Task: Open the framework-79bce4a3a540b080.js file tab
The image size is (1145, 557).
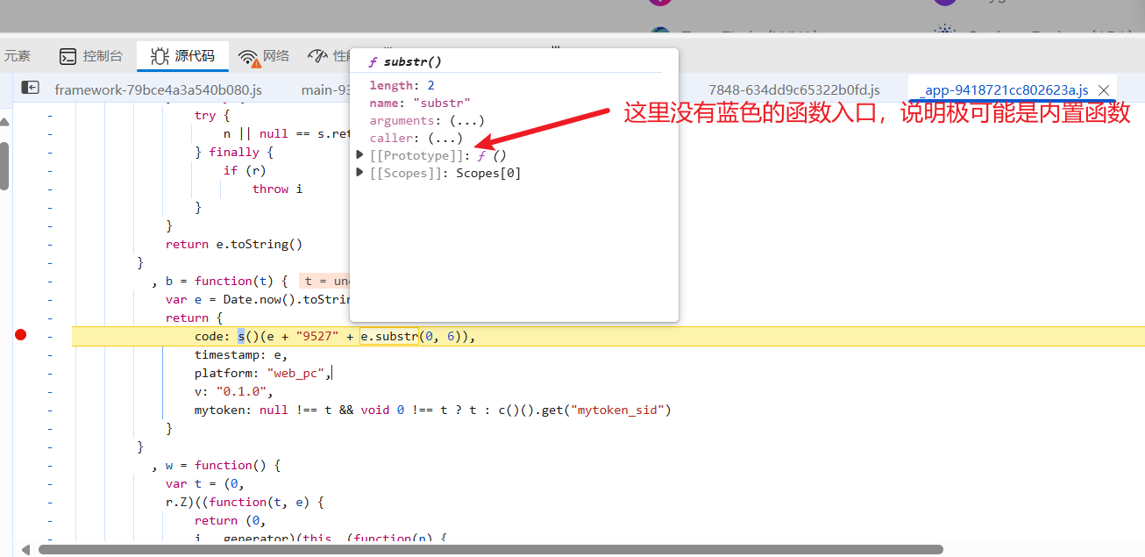Action: tap(158, 89)
